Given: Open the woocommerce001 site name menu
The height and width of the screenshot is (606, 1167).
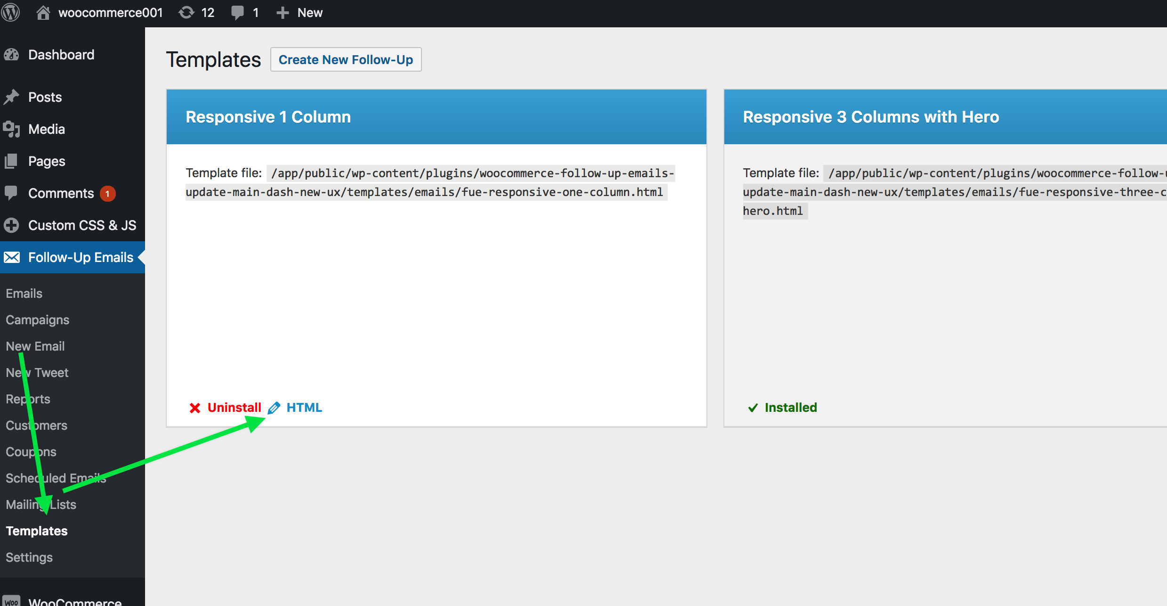Looking at the screenshot, I should coord(110,13).
